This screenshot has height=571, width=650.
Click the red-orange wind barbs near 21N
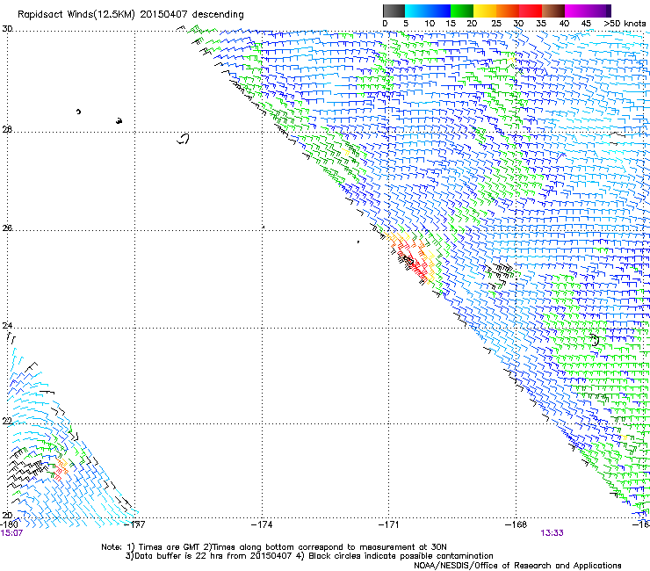61,468
